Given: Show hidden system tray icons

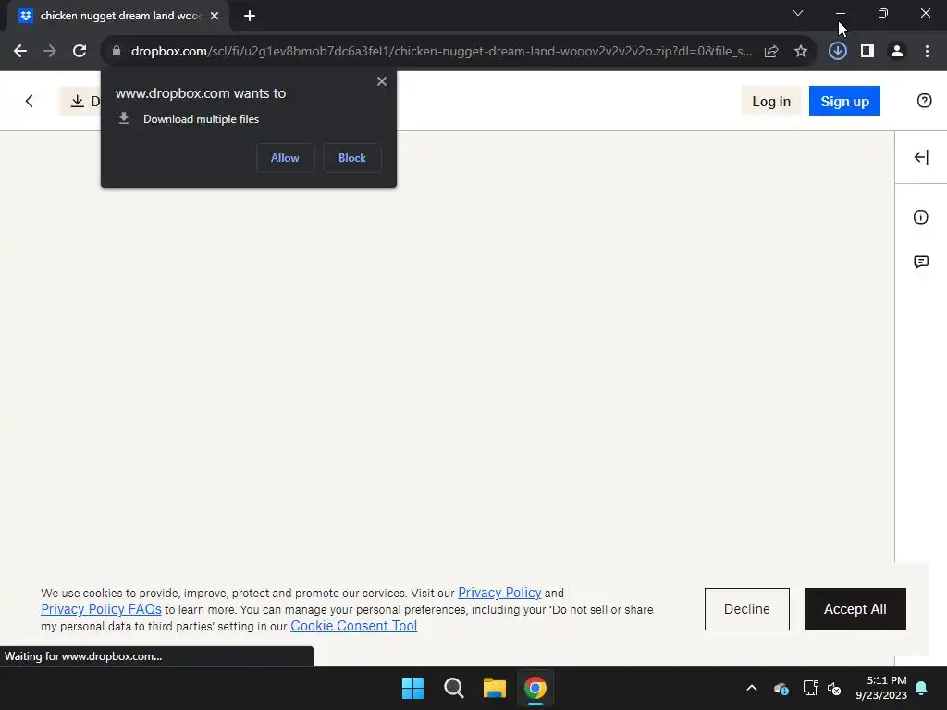Looking at the screenshot, I should [752, 688].
